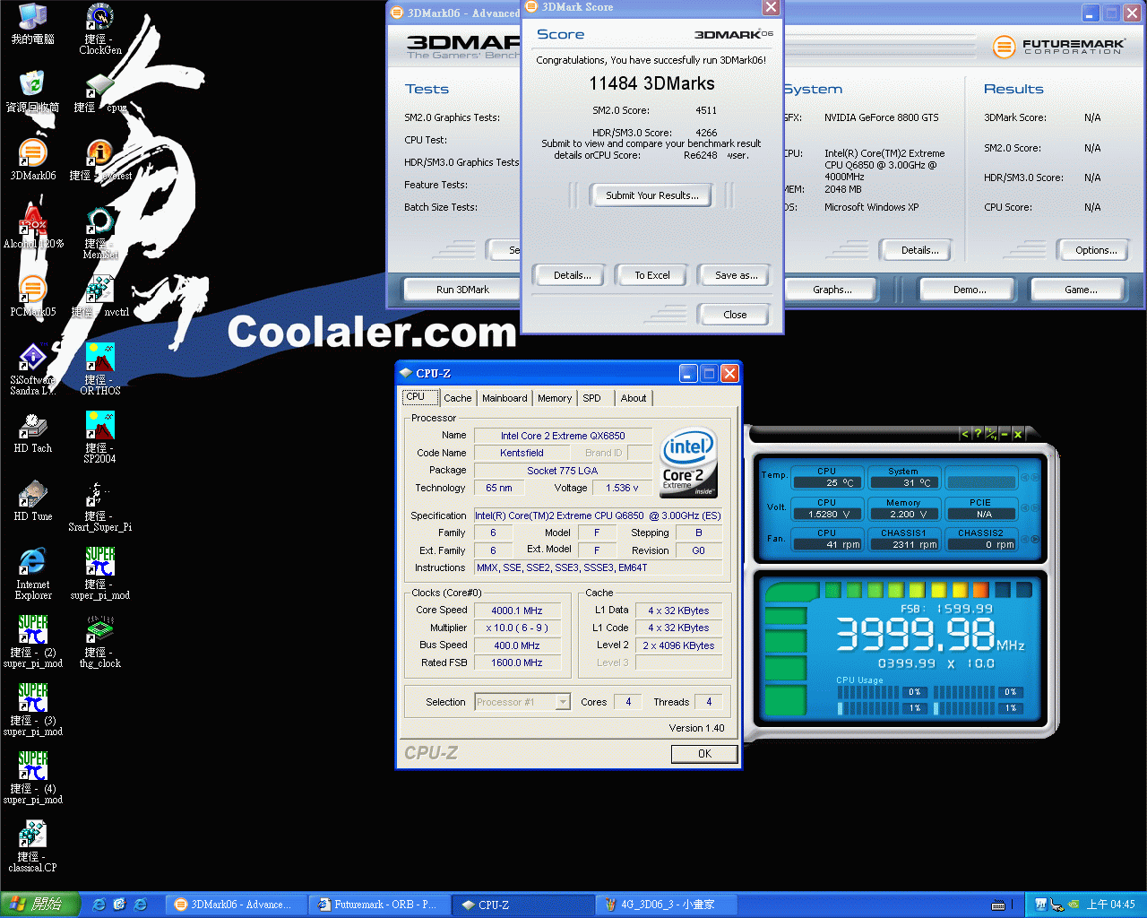
Task: Open the language bar keyboard icon
Action: tap(998, 905)
